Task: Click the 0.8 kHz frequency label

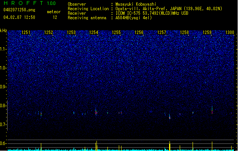Action: tap(3, 106)
